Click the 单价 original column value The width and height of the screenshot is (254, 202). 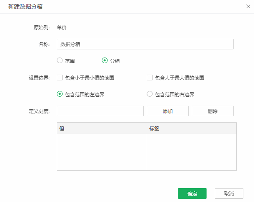[x=62, y=28]
